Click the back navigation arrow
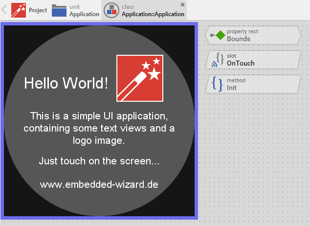The image size is (310, 226). click(5, 10)
